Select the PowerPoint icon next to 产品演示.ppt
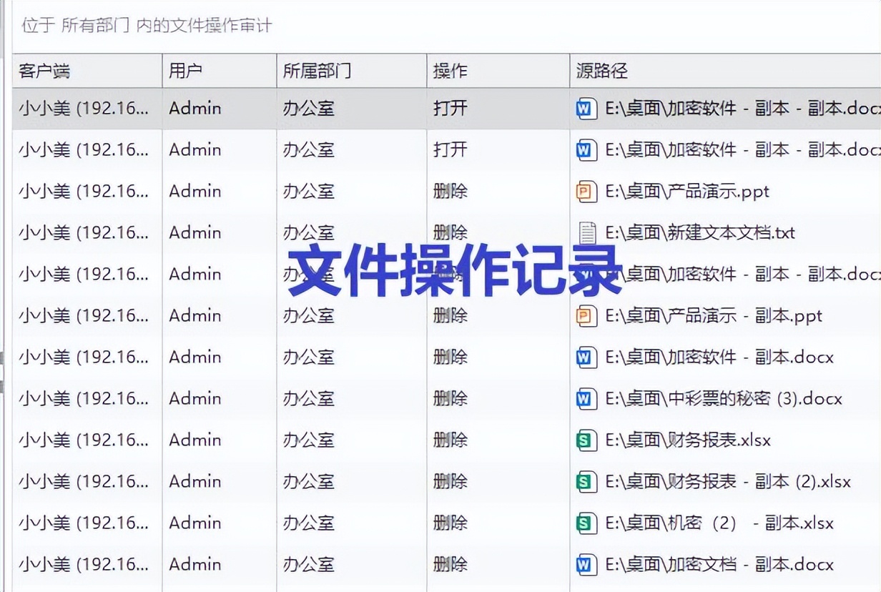Viewport: 881px width, 592px height. point(585,191)
